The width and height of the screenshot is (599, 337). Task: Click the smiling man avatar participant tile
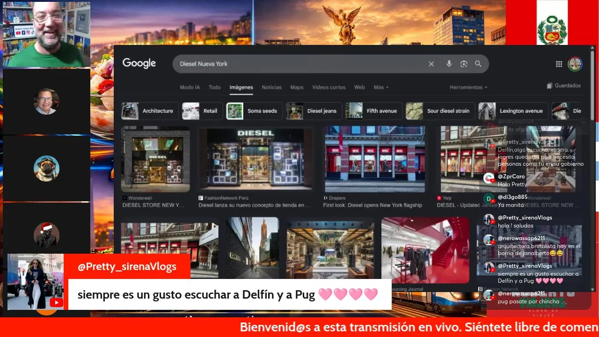click(x=46, y=102)
